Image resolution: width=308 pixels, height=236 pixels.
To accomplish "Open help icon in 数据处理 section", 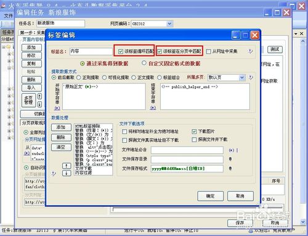I will click(54, 174).
